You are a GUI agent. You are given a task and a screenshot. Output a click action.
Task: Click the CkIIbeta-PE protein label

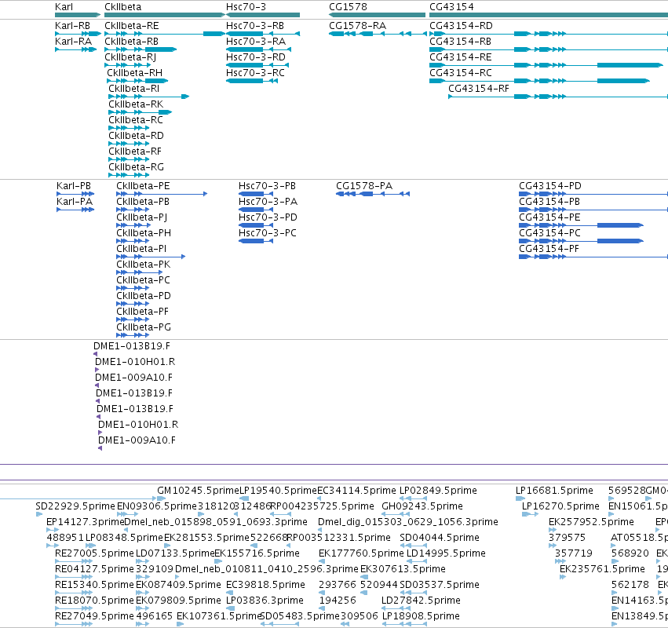click(x=143, y=186)
